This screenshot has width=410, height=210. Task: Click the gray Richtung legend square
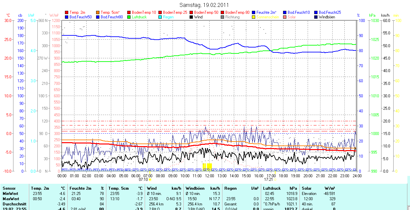(222, 17)
